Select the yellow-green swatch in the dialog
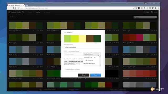Viewport: 168px width, 94px height. (75, 39)
